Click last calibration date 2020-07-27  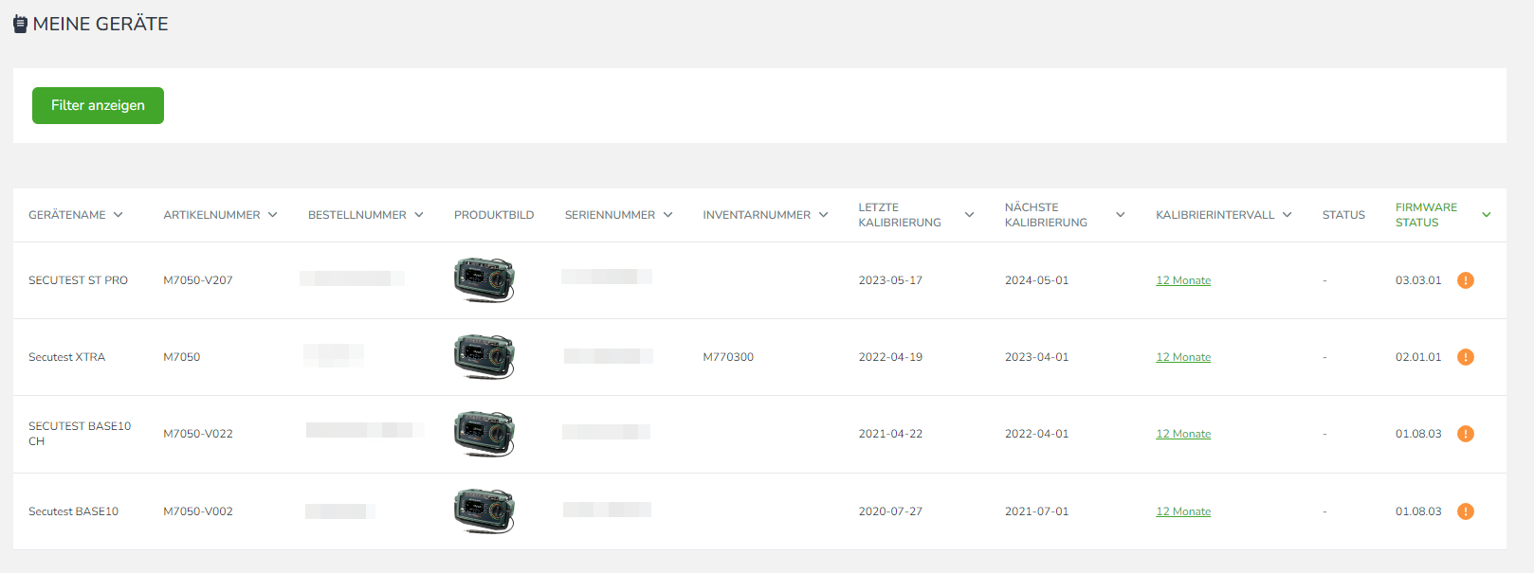[x=890, y=511]
